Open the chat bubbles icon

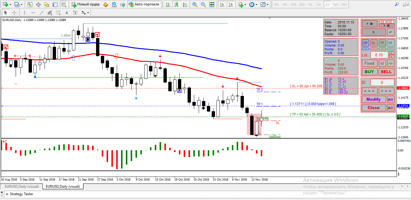[405, 4]
